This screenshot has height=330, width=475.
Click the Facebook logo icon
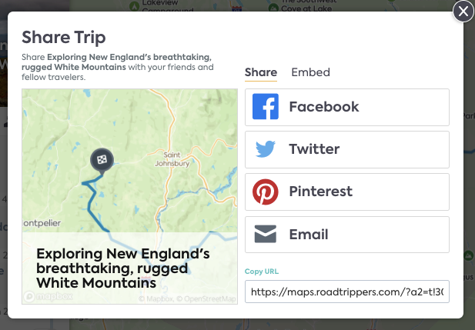[266, 107]
